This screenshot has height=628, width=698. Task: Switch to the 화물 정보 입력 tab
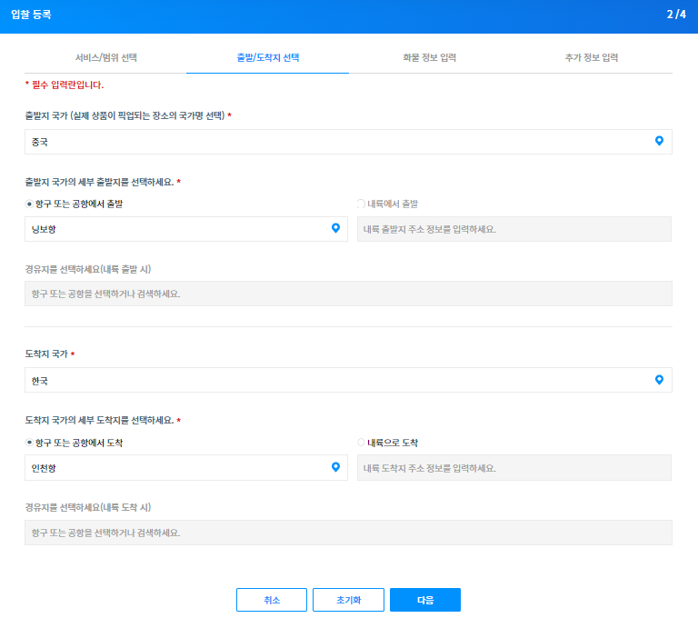(430, 58)
